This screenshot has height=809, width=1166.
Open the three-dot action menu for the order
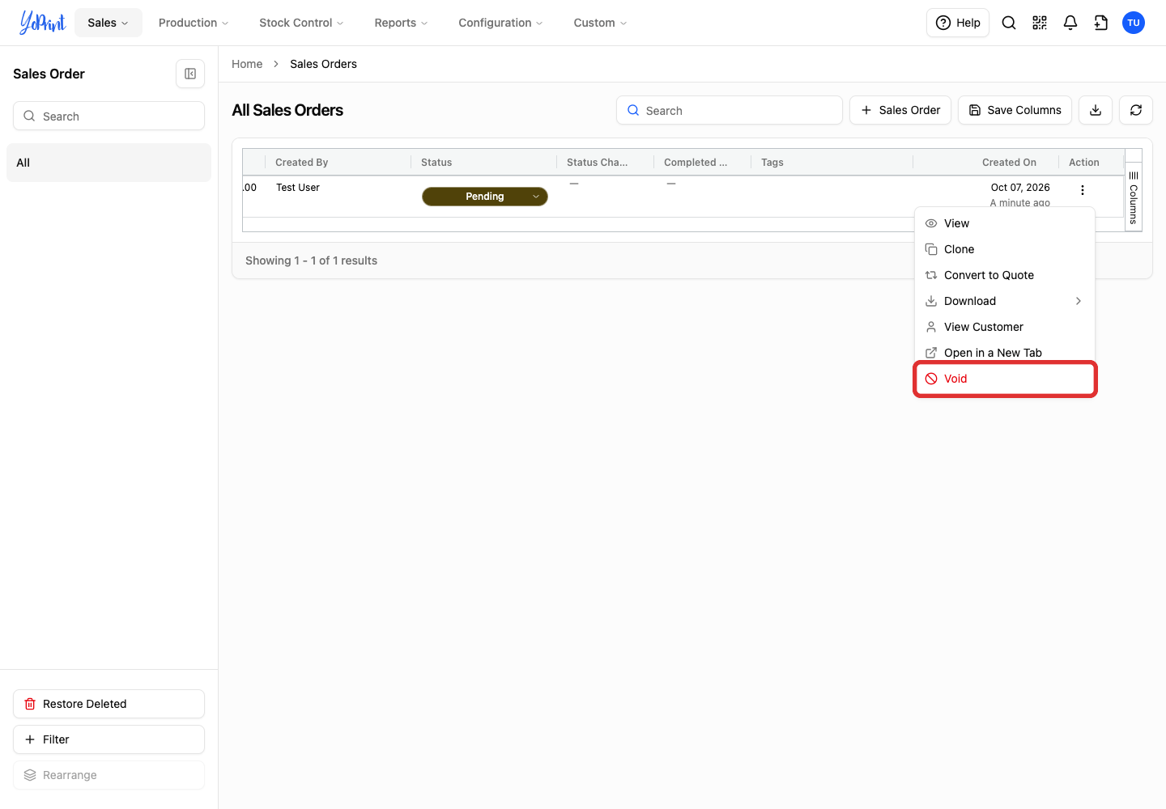pos(1083,190)
